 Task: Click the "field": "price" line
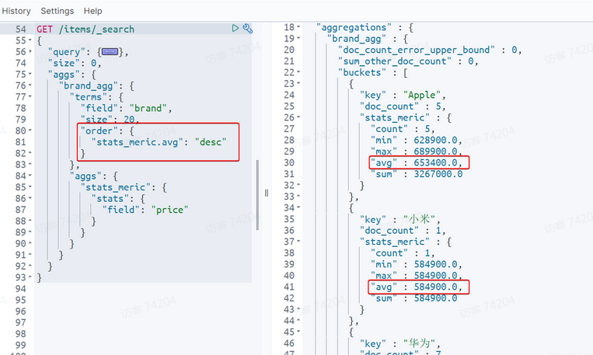[145, 210]
